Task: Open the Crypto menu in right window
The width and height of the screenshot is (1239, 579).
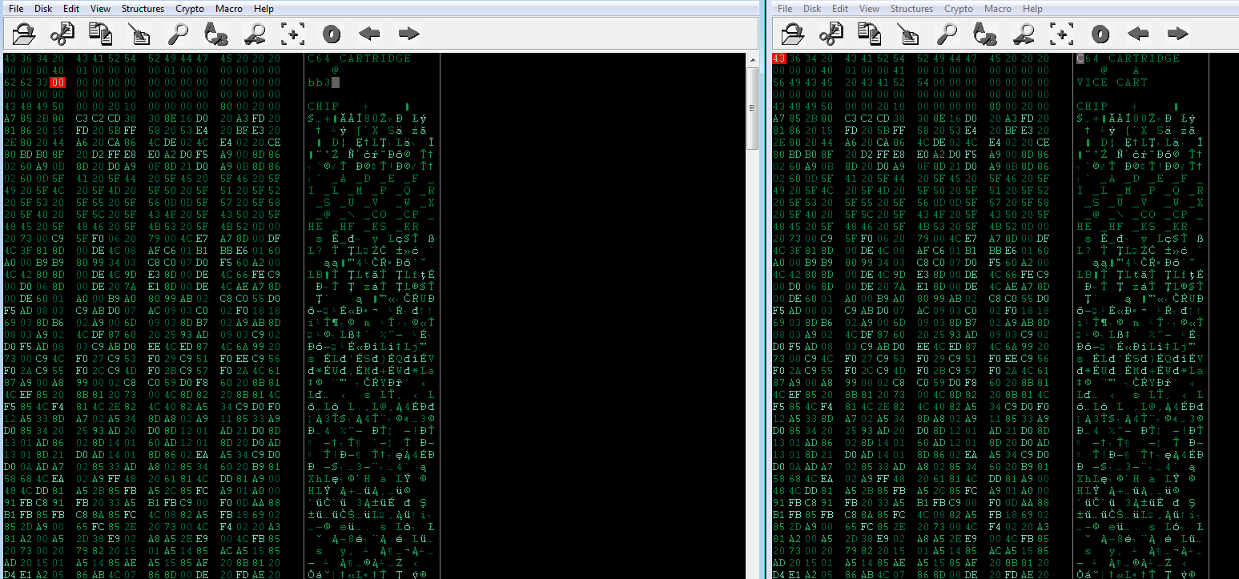Action: point(959,9)
